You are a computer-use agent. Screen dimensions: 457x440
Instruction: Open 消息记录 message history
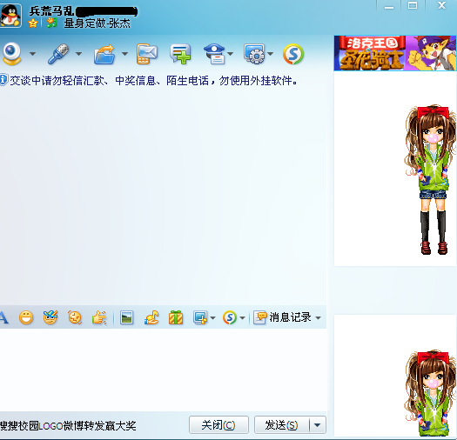(283, 317)
